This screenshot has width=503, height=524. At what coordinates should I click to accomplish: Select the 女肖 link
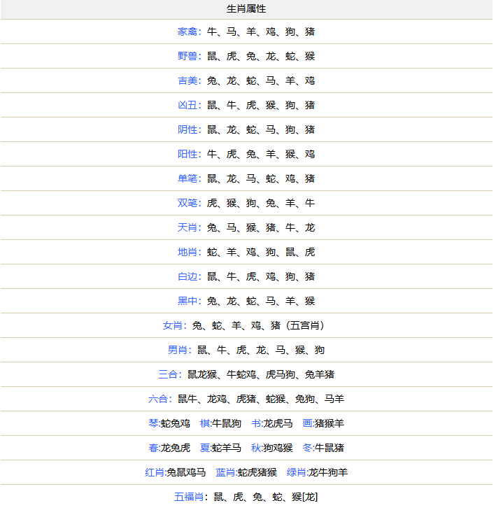pos(173,325)
